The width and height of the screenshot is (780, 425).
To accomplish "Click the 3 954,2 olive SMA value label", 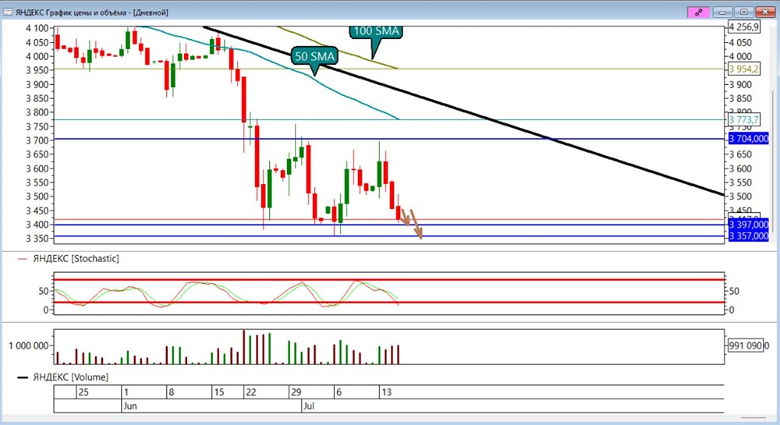I will click(x=743, y=69).
